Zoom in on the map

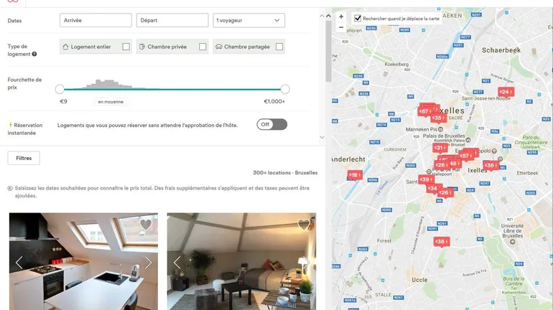coord(341,17)
